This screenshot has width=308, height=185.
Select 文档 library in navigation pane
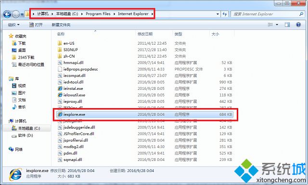[19, 99]
